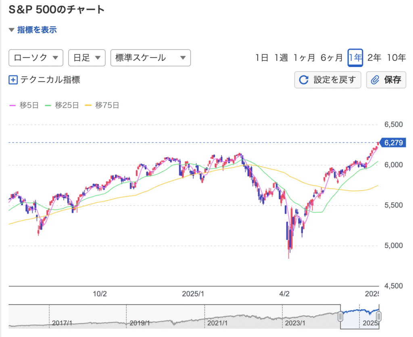Toggle the 移25日 moving average legend
This screenshot has width=413, height=337.
click(62, 105)
